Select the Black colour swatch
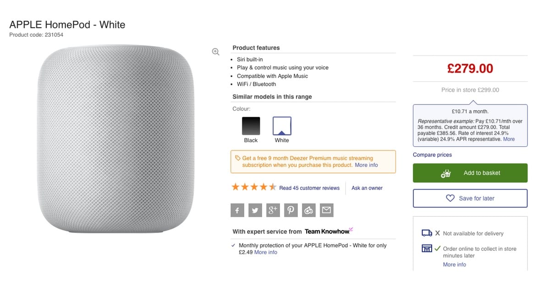This screenshot has width=550, height=289. pos(251,126)
